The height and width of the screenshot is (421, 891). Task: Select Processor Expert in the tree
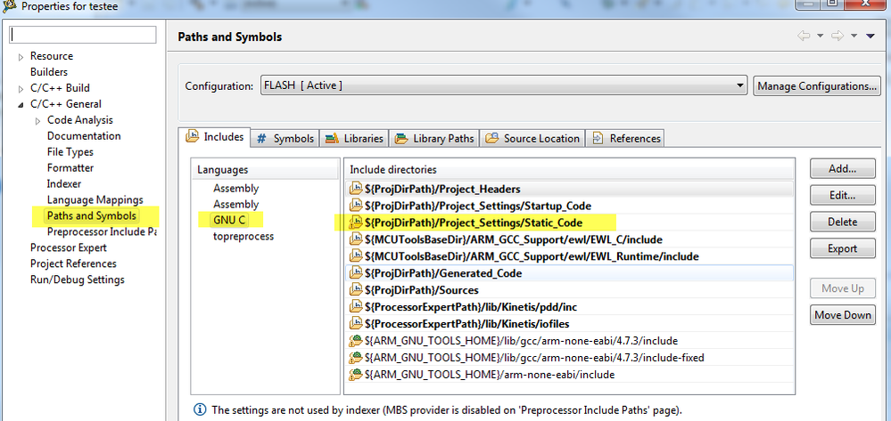point(68,247)
